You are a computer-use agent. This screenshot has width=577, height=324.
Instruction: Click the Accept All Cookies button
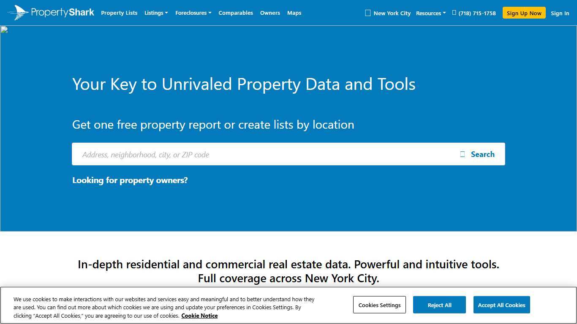[x=501, y=305]
